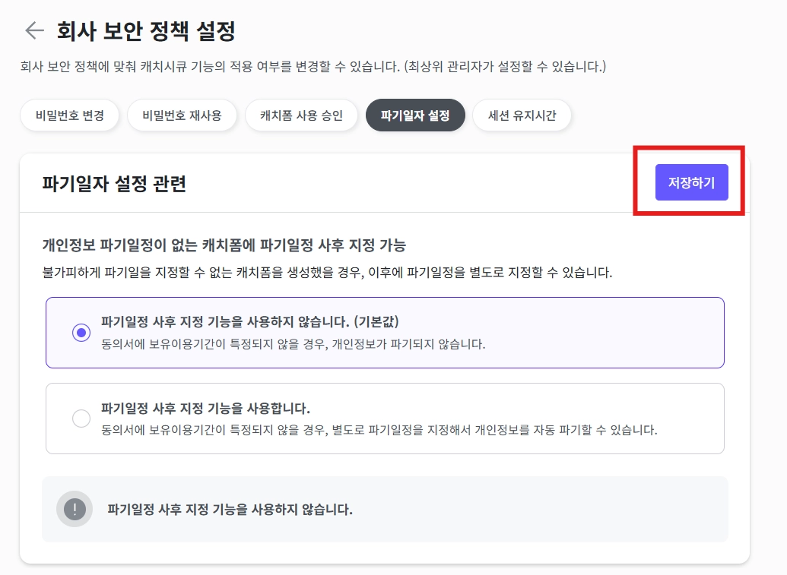Go back using the left arrow icon
The width and height of the screenshot is (787, 575).
(x=35, y=30)
